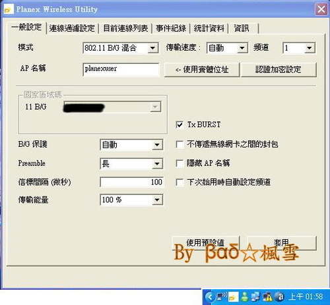Open the 模式 802.11 B/G 混合 dropdown
Viewport: 330px width, 305px height.
point(121,48)
